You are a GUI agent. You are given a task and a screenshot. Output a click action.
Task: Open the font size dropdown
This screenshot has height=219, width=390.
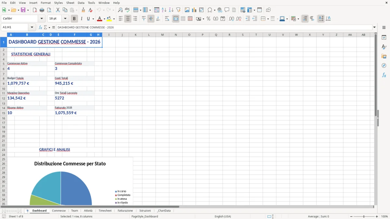point(65,18)
